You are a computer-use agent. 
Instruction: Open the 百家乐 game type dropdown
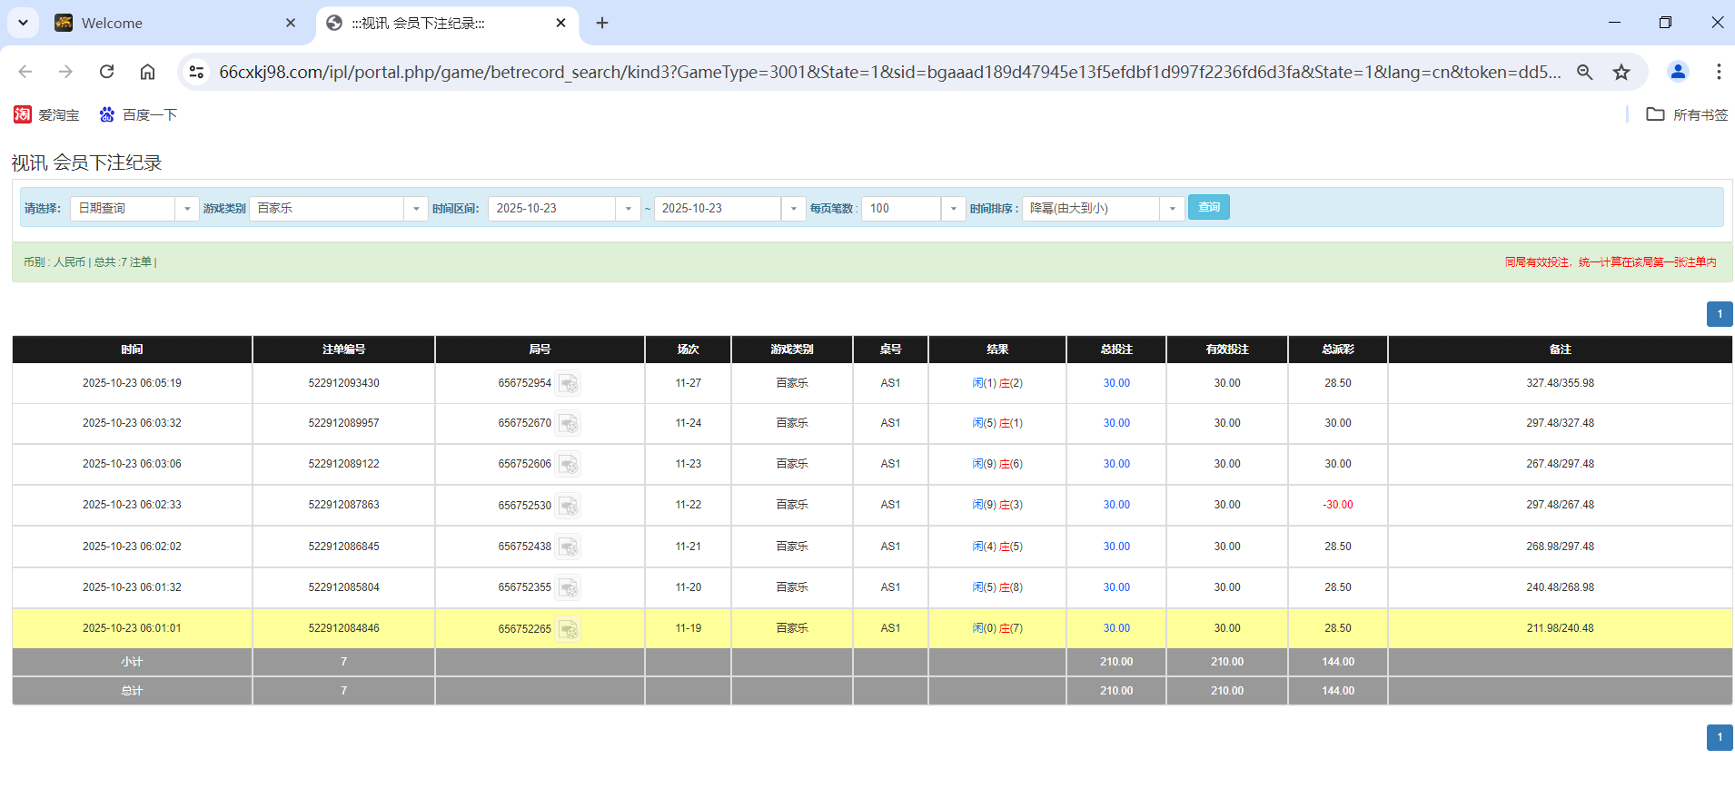338,209
